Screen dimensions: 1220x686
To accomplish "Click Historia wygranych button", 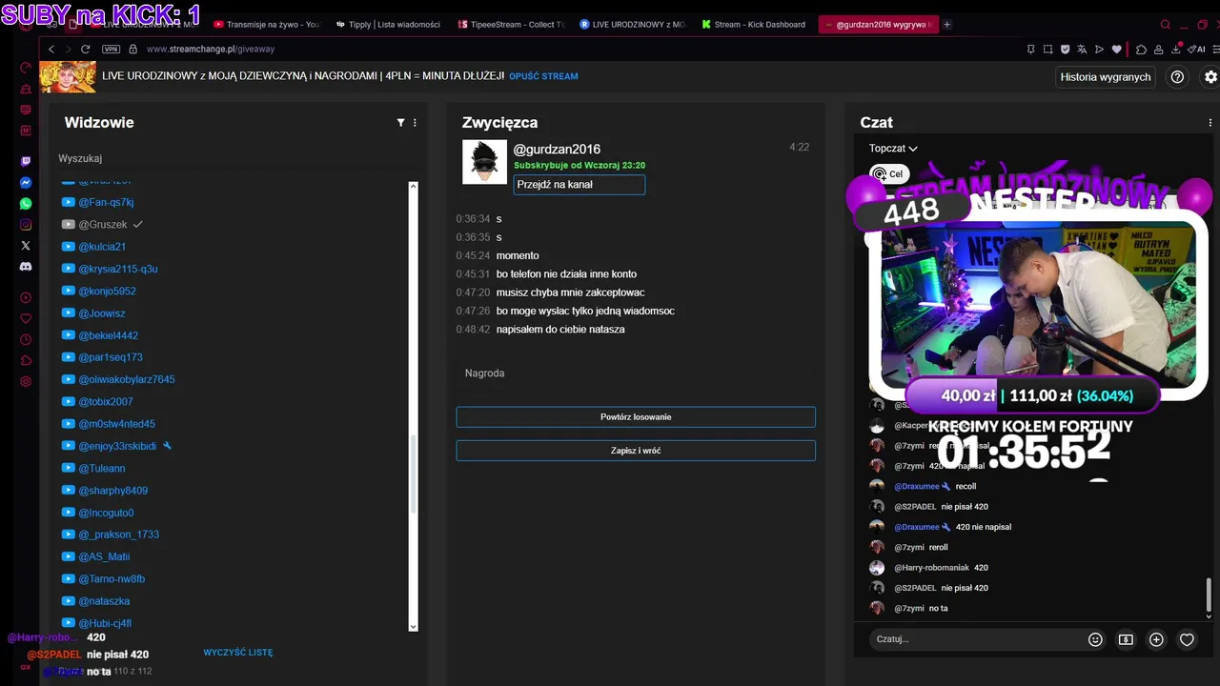I will coord(1106,77).
